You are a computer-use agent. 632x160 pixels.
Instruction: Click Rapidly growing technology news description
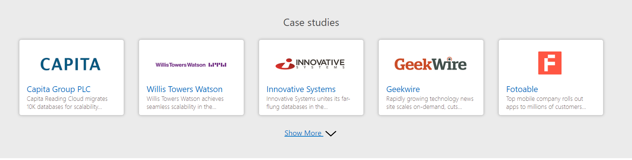pyautogui.click(x=430, y=103)
